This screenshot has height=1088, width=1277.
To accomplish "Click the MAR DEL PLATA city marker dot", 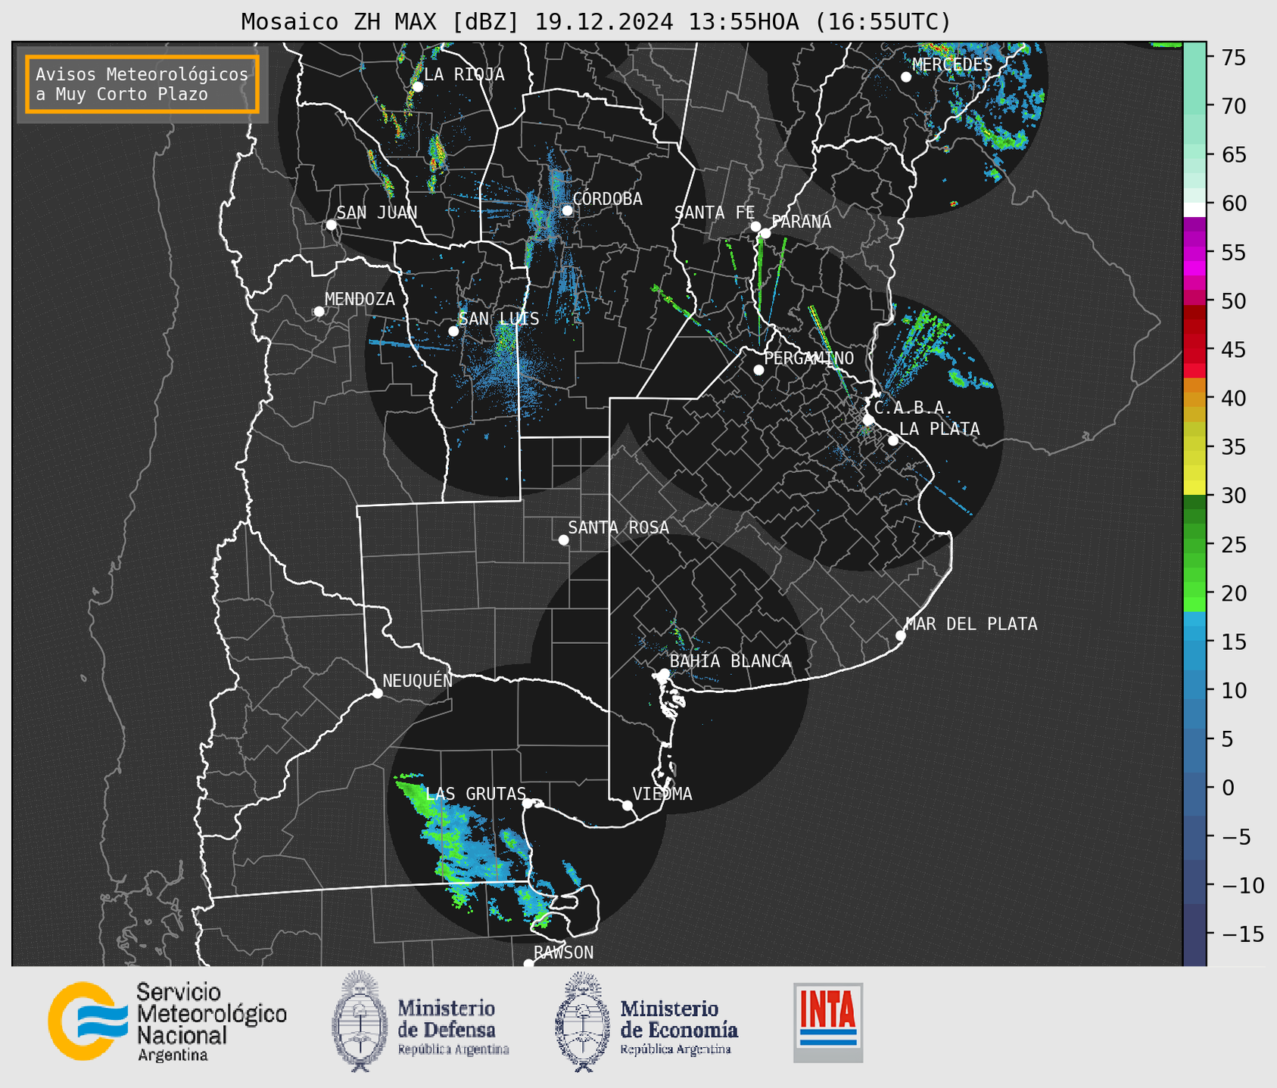I will tap(901, 636).
